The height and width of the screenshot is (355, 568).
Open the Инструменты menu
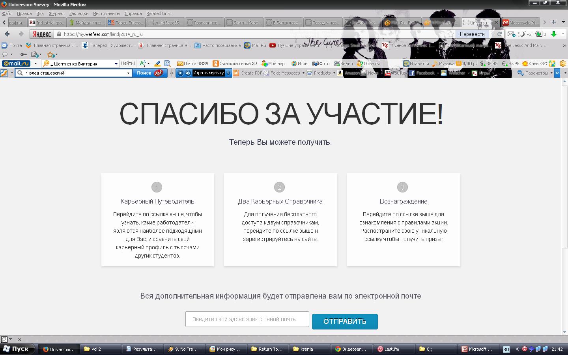106,13
